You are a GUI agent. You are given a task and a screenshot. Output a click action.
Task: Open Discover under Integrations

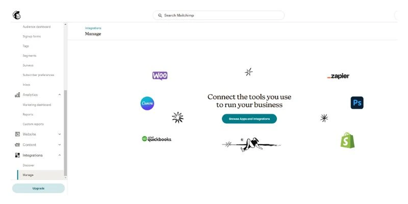point(29,165)
